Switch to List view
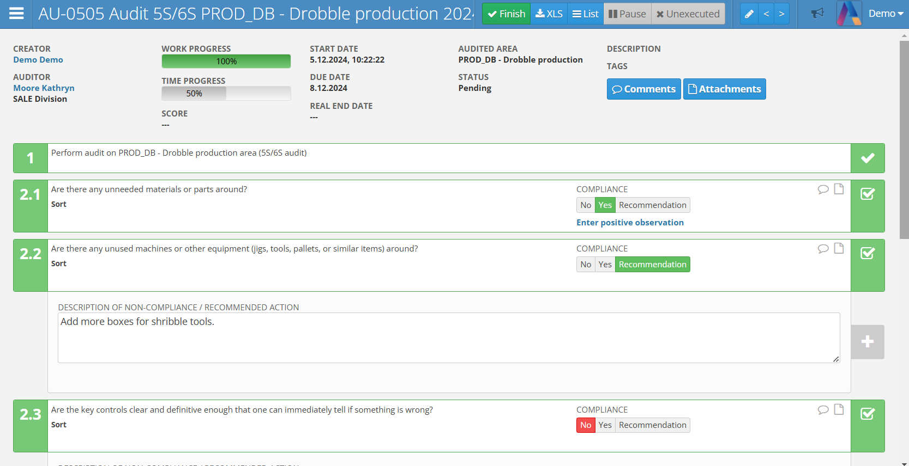Viewport: 909px width, 466px height. (x=586, y=14)
